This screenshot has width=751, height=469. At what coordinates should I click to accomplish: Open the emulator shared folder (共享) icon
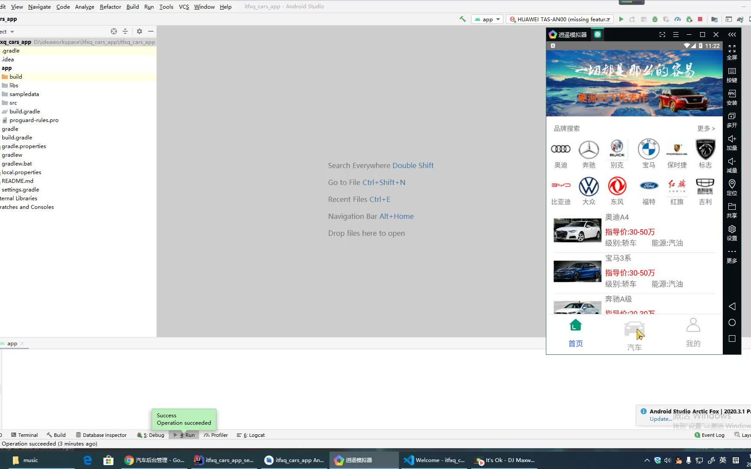pyautogui.click(x=732, y=210)
